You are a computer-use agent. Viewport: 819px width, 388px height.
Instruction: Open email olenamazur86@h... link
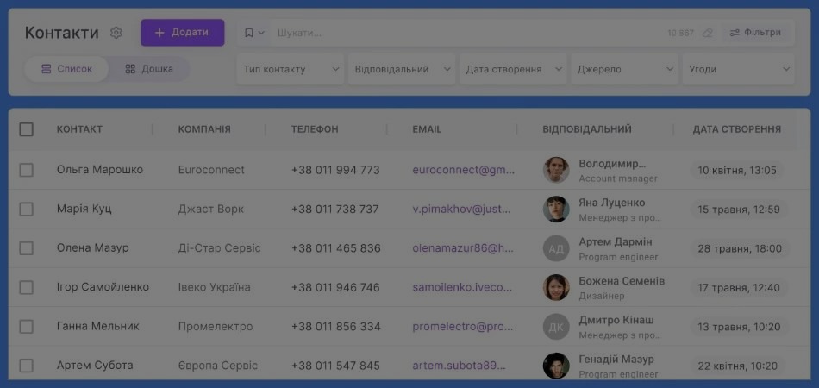click(463, 248)
